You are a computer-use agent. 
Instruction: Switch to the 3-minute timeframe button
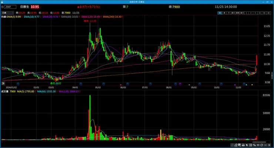[x=251, y=13]
